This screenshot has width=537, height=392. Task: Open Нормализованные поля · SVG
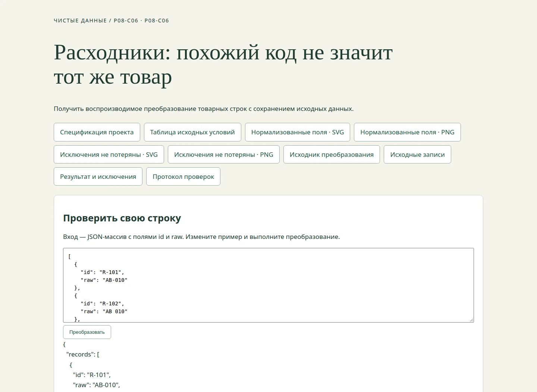(298, 132)
